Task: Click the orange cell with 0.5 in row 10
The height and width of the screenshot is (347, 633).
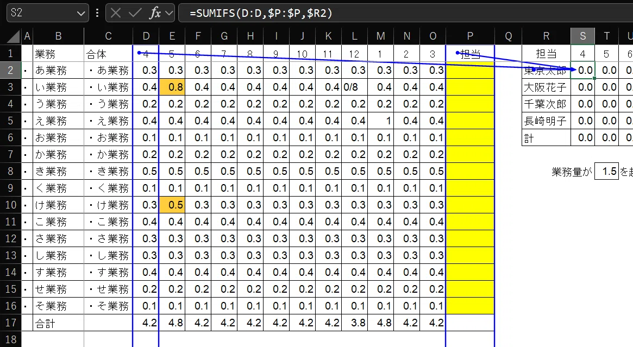Action: 172,205
